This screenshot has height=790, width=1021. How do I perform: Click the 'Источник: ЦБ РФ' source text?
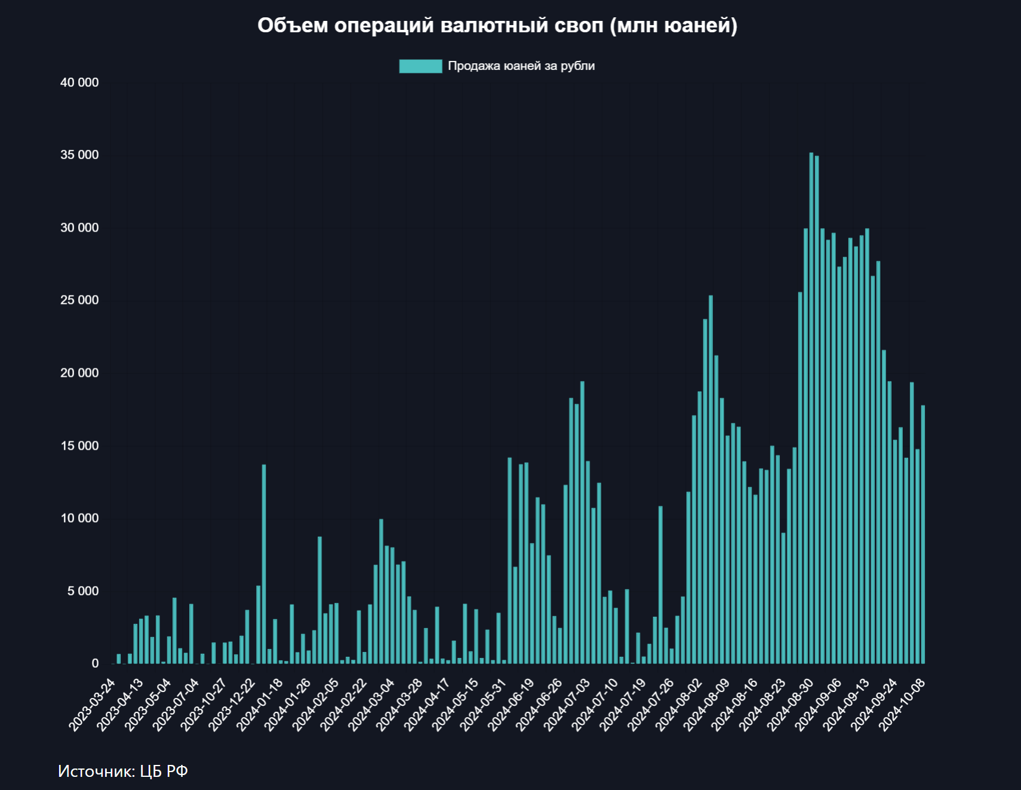click(x=123, y=771)
